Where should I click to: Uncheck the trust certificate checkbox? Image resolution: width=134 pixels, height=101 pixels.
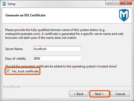(8, 71)
